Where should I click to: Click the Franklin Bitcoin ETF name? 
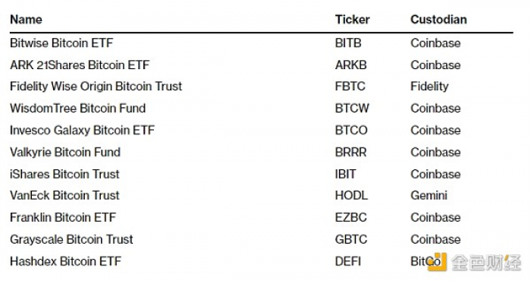[63, 217]
